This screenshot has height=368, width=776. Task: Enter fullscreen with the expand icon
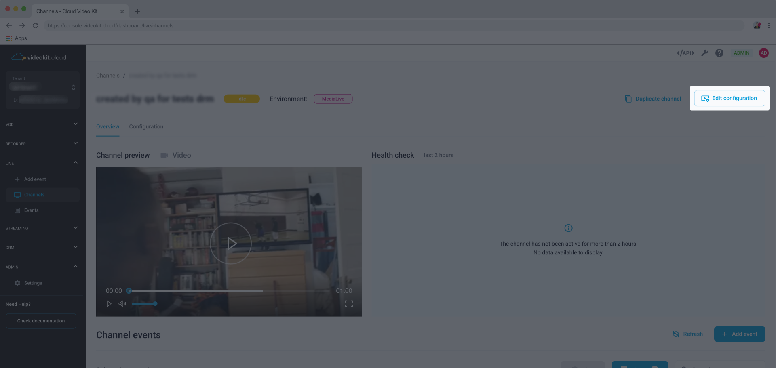tap(349, 303)
